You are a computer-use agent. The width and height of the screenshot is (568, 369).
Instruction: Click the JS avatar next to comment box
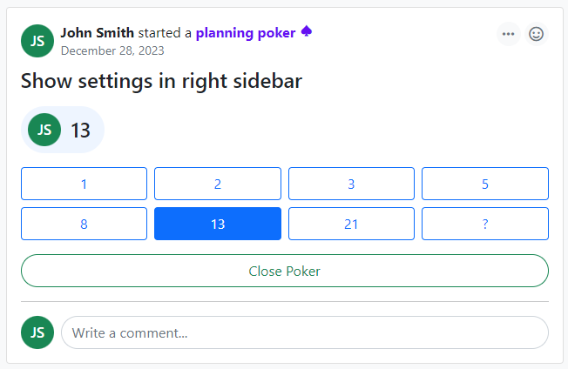click(x=37, y=332)
